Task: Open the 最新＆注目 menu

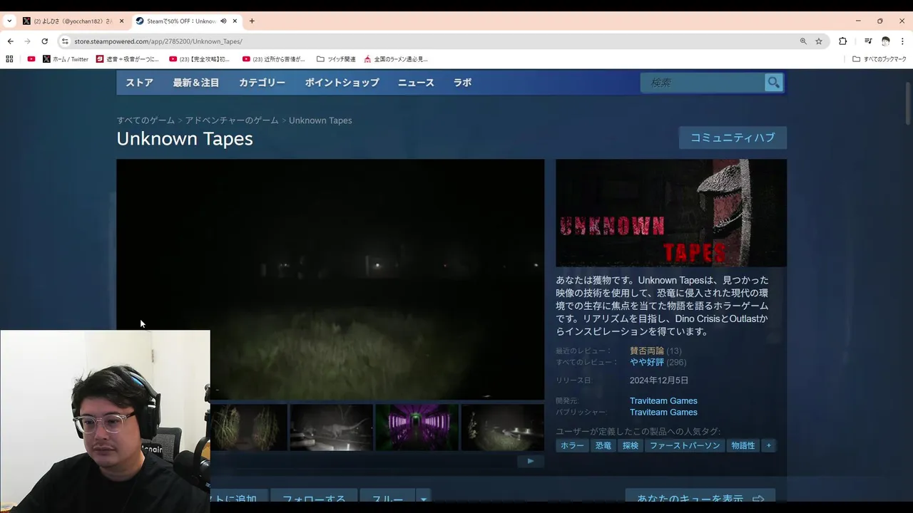Action: coord(196,83)
